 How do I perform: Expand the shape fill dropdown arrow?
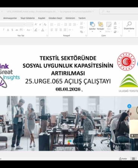coord(119,23)
